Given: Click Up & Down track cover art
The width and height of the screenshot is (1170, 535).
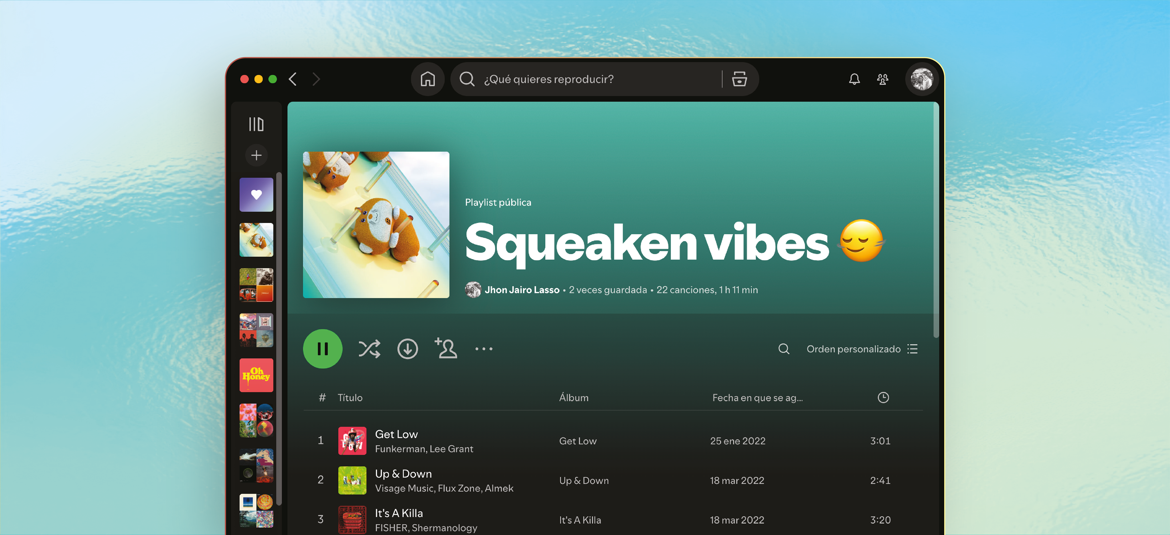Looking at the screenshot, I should [352, 480].
